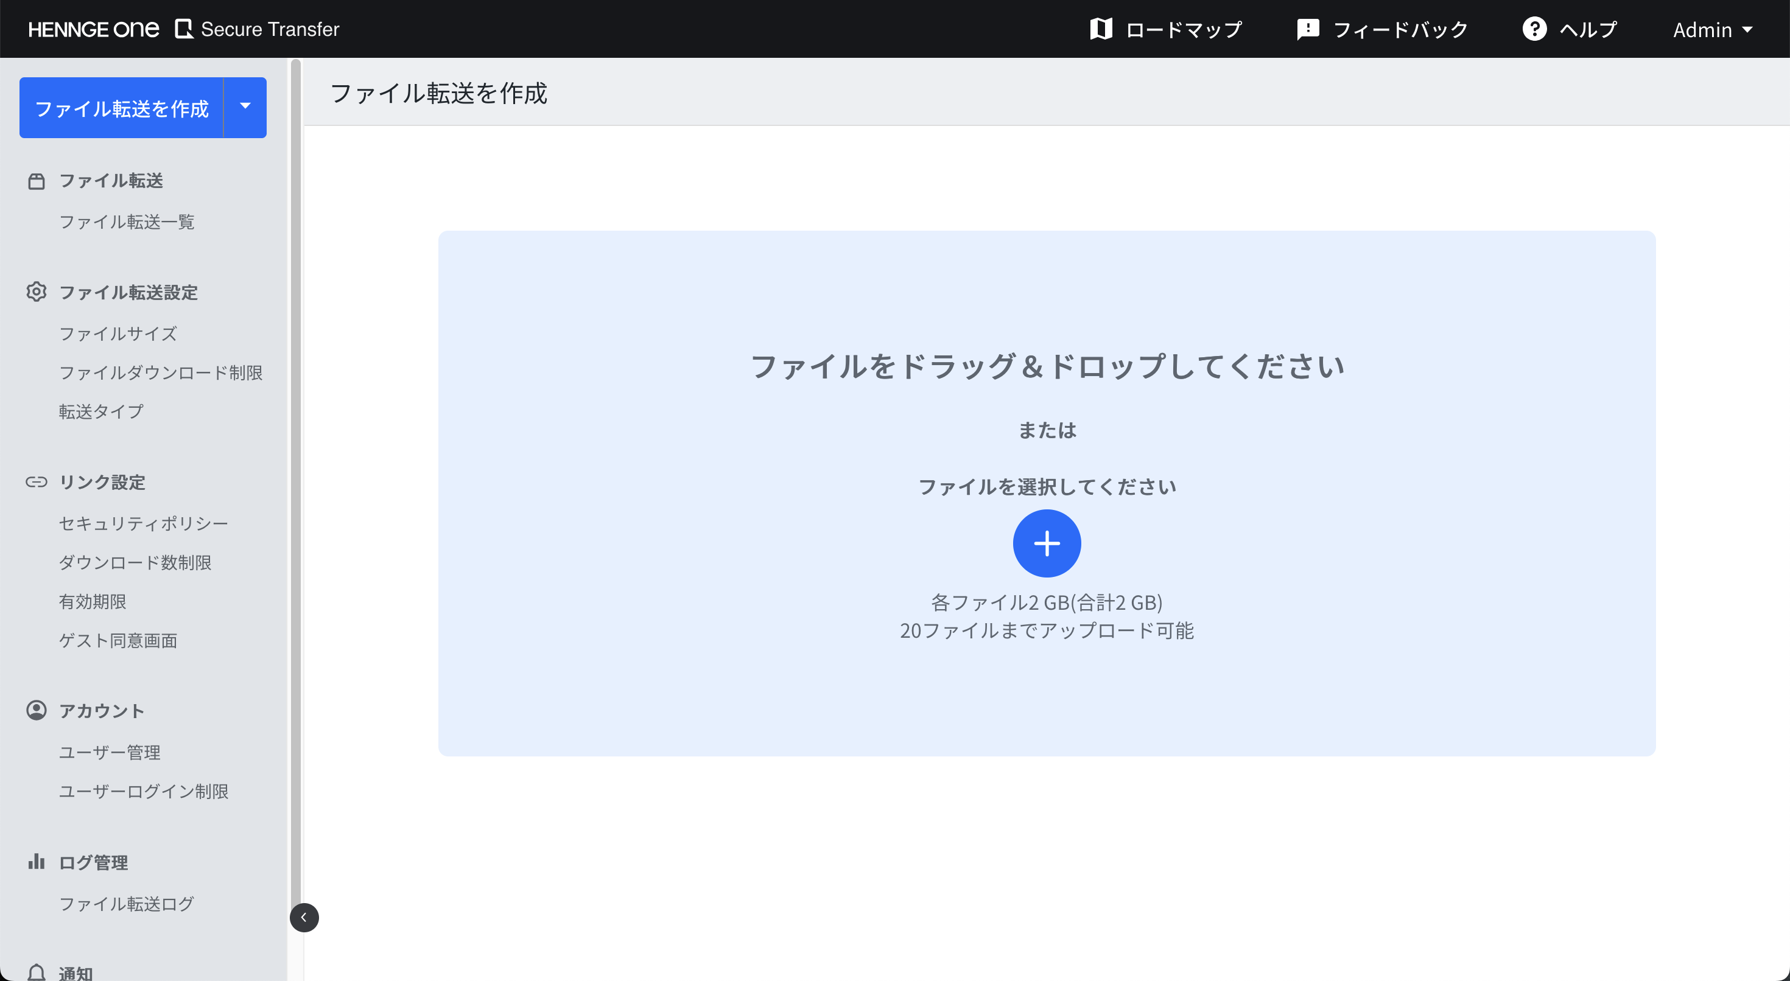
Task: Open ユーザーログイン制限 page
Action: pyautogui.click(x=143, y=791)
